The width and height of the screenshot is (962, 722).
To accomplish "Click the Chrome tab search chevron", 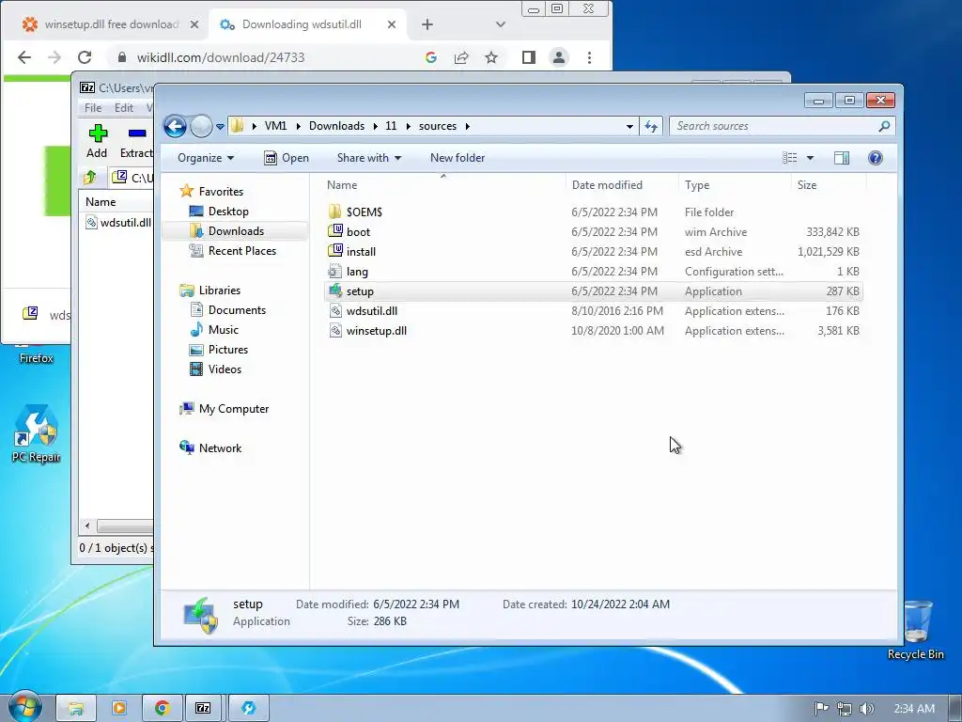I will point(501,24).
